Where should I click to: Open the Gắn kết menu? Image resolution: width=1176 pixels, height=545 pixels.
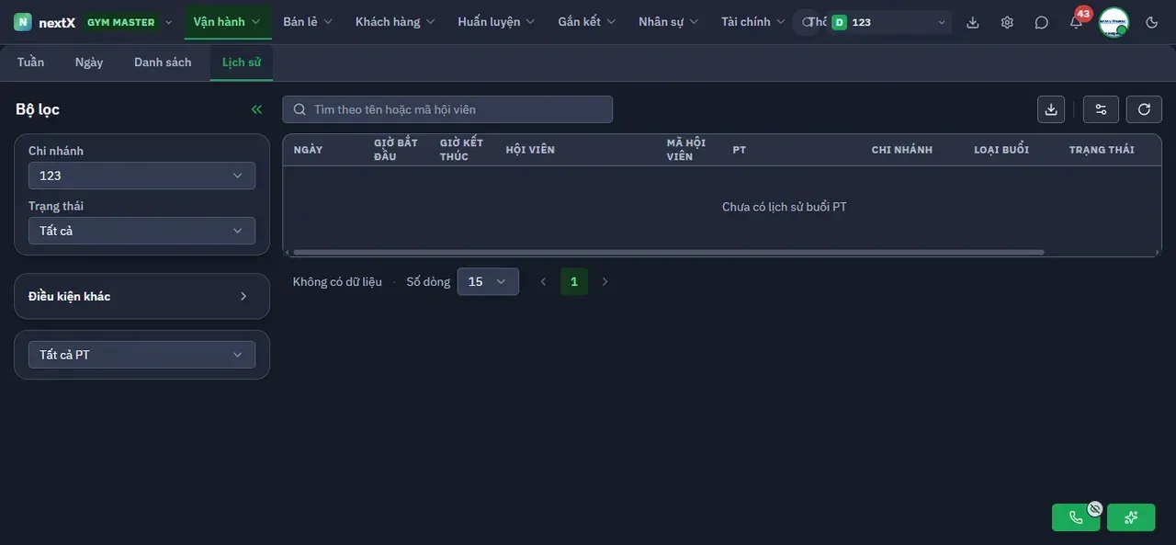click(x=587, y=22)
